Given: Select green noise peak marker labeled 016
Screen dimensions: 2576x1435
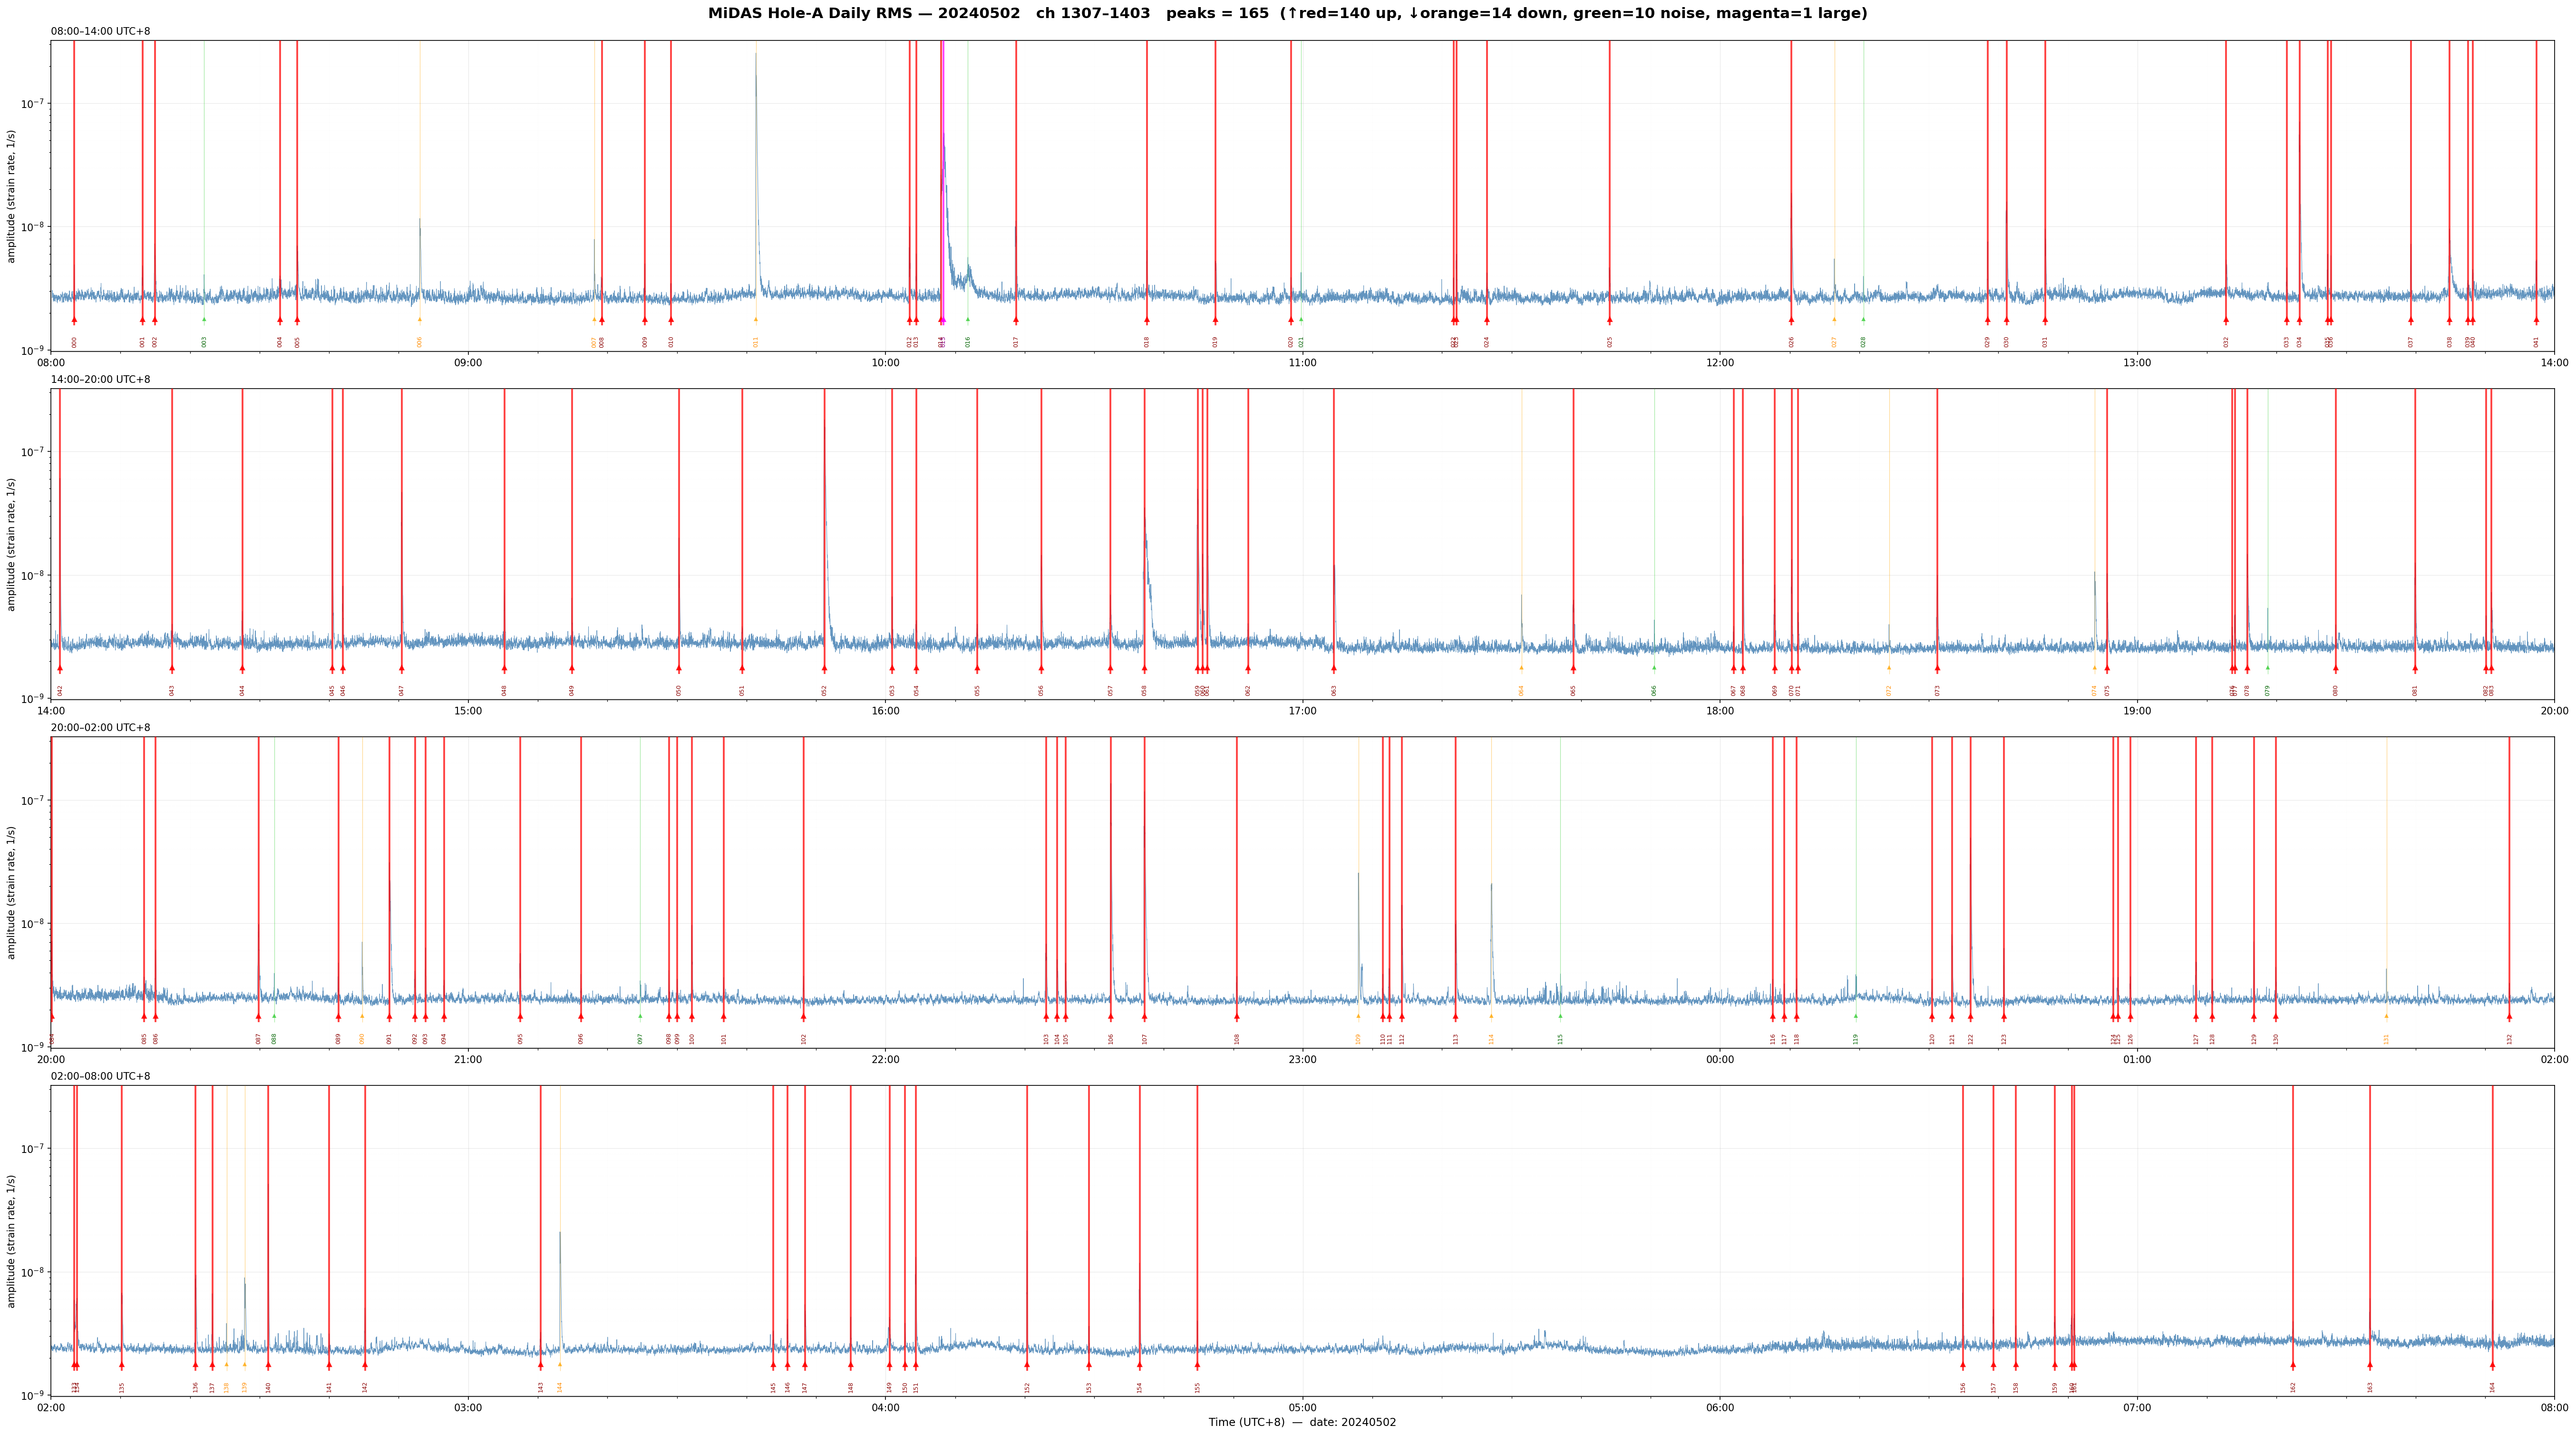Looking at the screenshot, I should coord(968,320).
